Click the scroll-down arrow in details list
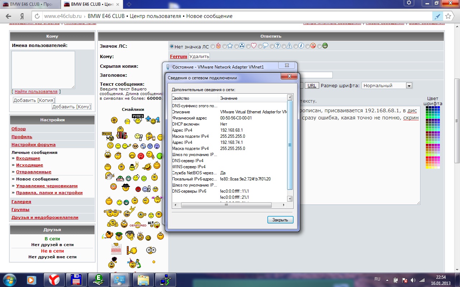The width and height of the screenshot is (460, 287). (x=290, y=199)
